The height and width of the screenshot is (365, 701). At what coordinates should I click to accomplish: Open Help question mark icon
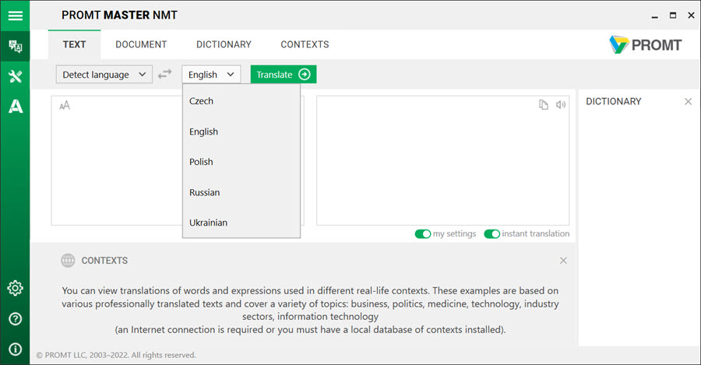pyautogui.click(x=16, y=319)
